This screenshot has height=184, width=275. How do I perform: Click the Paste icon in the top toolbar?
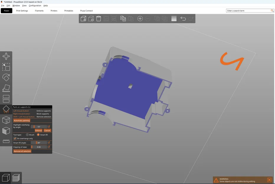tap(131, 19)
